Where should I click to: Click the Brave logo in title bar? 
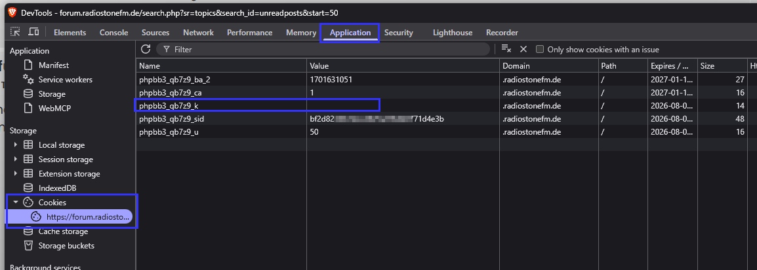12,12
